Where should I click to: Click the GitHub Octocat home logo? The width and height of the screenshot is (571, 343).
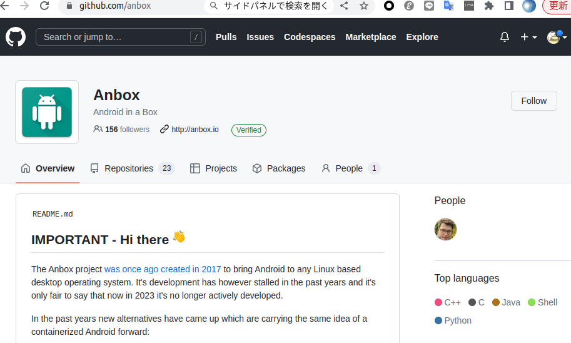[x=16, y=37]
